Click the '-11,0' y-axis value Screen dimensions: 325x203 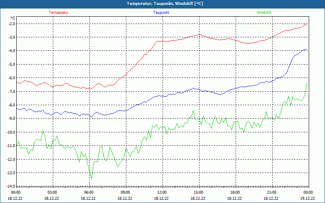11,146
